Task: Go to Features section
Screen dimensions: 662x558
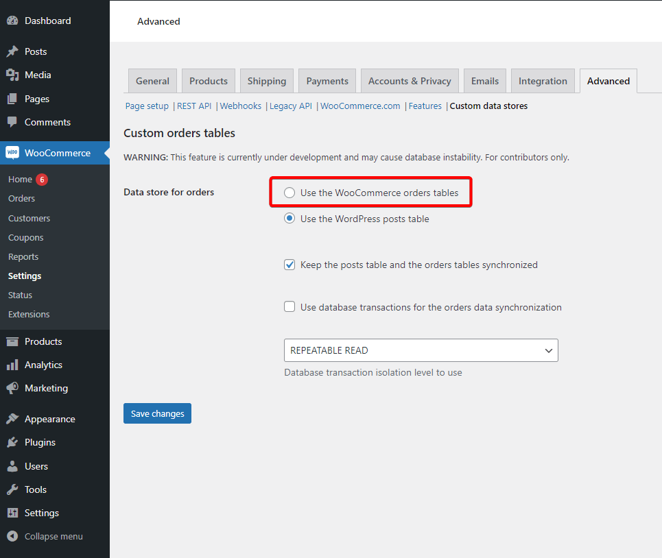Action: pyautogui.click(x=425, y=106)
